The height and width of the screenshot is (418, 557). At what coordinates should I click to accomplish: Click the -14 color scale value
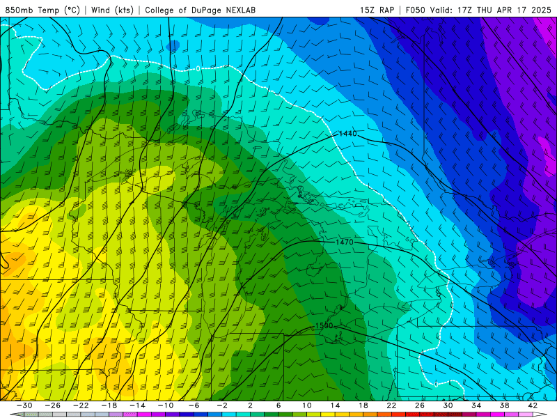click(x=137, y=405)
